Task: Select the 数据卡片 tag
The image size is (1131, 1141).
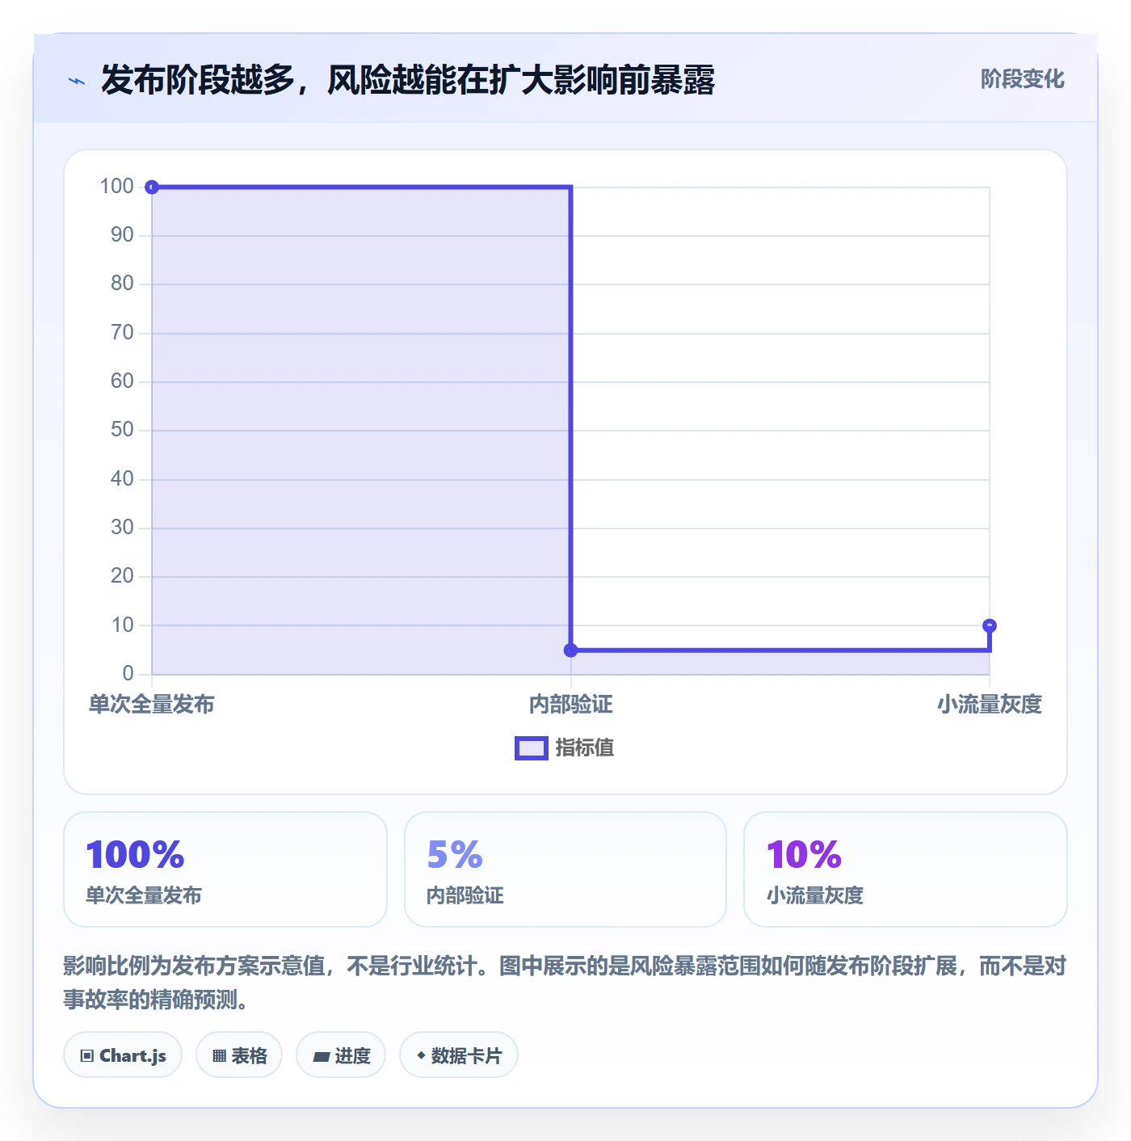Action: [x=459, y=1055]
